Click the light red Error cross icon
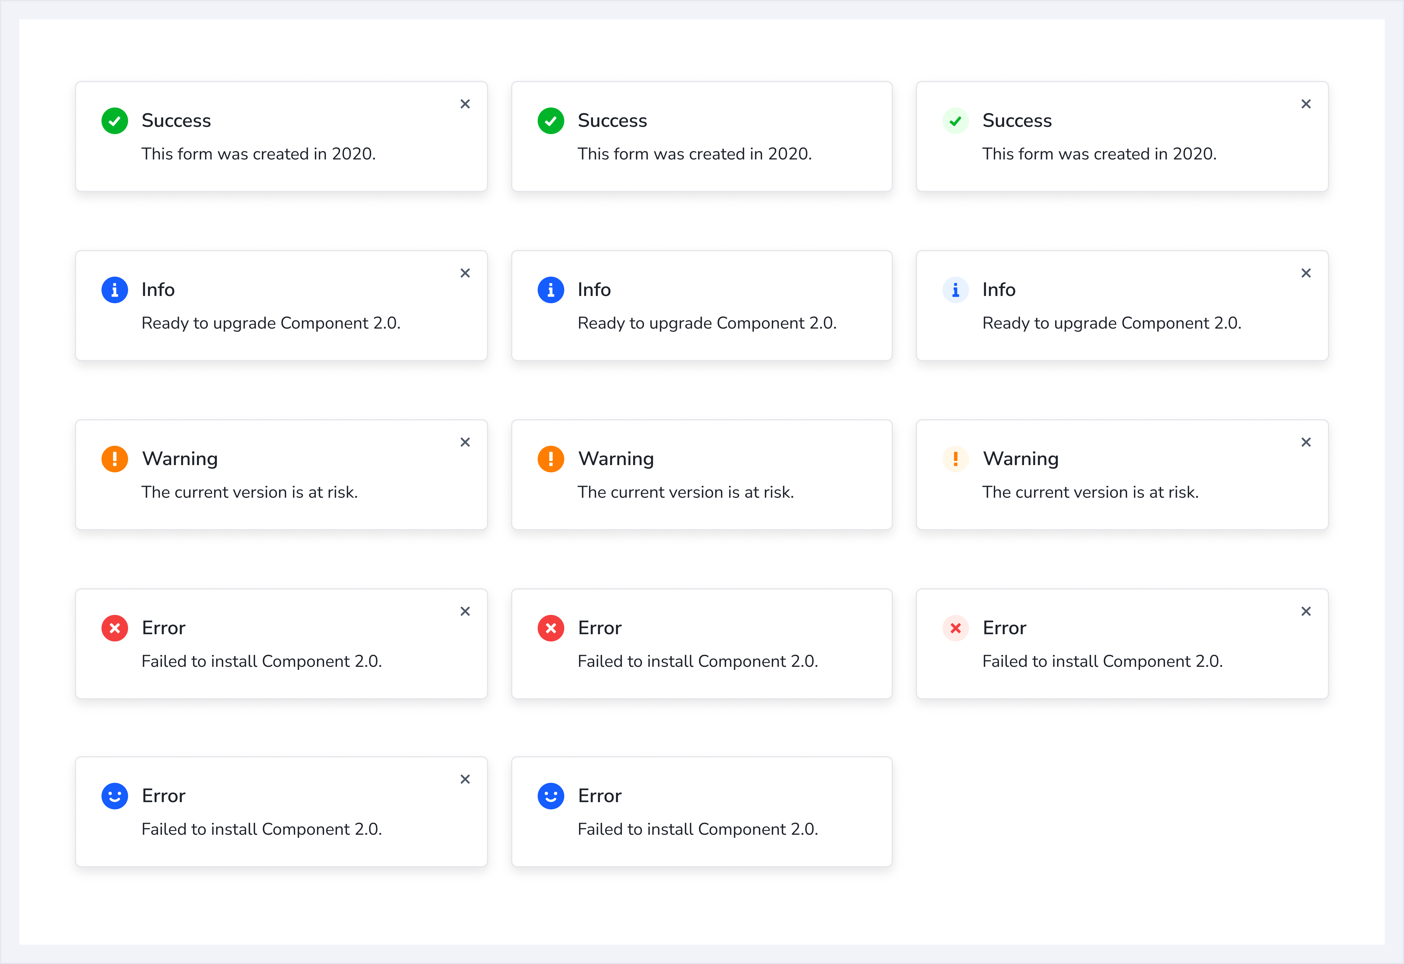Screen dimensions: 1404x964 [955, 628]
